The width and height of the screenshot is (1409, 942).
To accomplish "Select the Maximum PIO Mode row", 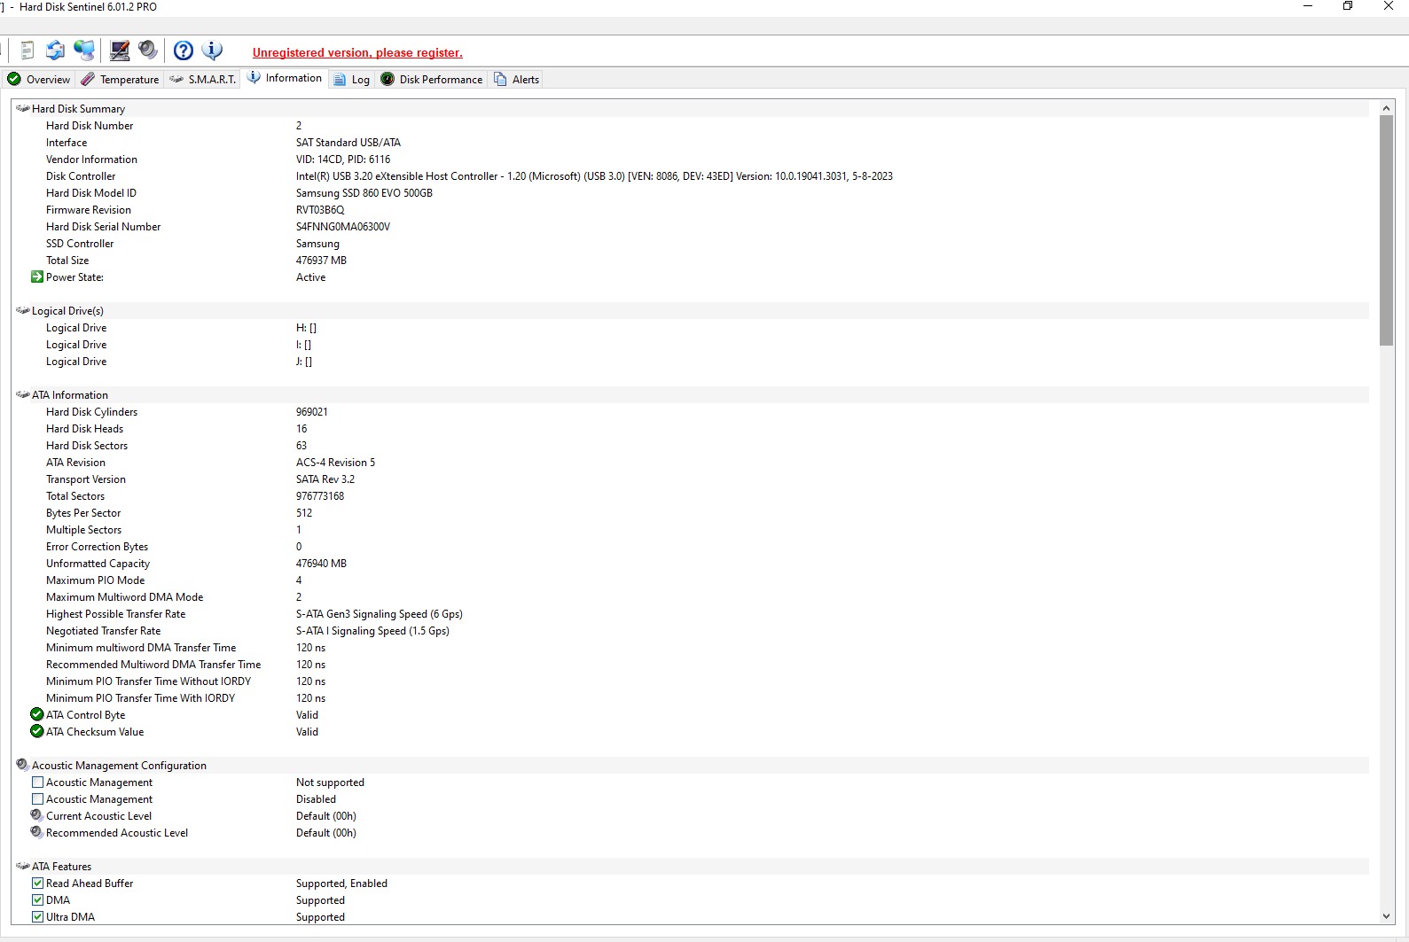I will [x=692, y=580].
